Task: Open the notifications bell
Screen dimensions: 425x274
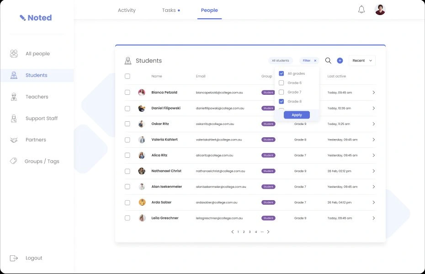Action: (x=361, y=10)
